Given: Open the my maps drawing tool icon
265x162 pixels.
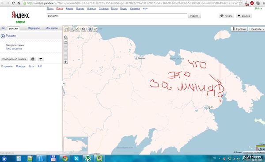Looking at the screenshot, I should coord(83,29).
